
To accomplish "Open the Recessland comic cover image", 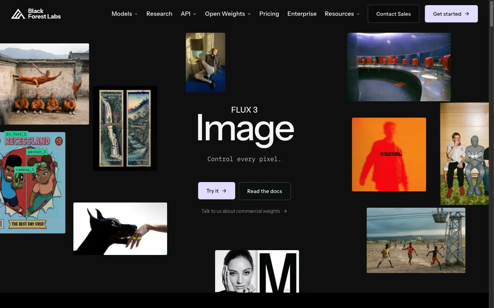I will coord(33,183).
